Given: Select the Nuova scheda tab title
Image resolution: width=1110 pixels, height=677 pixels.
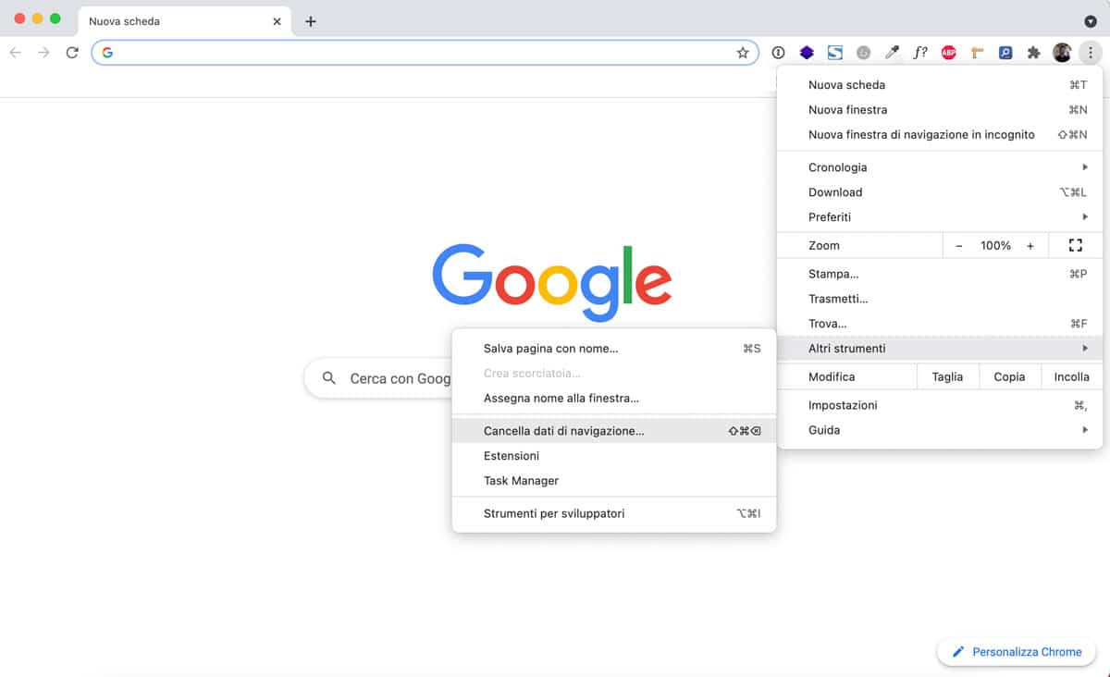Looking at the screenshot, I should coord(124,21).
